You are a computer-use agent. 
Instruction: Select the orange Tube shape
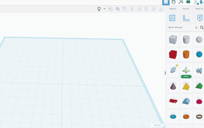click(x=186, y=117)
